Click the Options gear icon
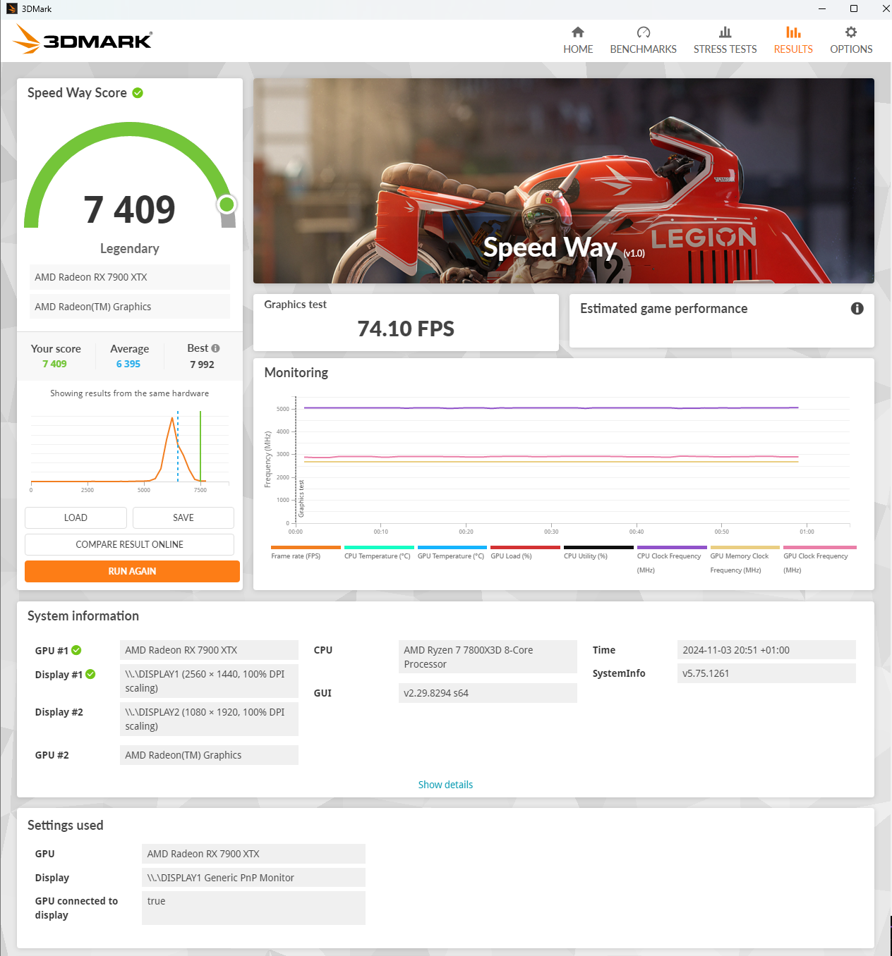The height and width of the screenshot is (956, 892). (851, 32)
